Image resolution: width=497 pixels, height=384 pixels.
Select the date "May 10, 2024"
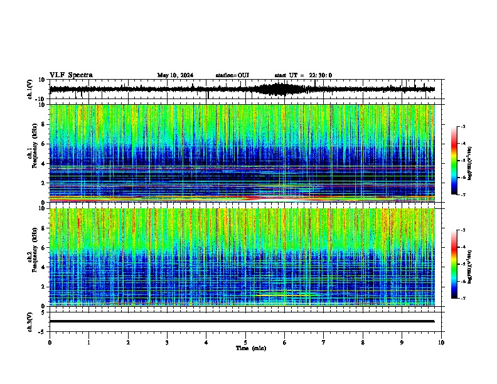pyautogui.click(x=175, y=75)
